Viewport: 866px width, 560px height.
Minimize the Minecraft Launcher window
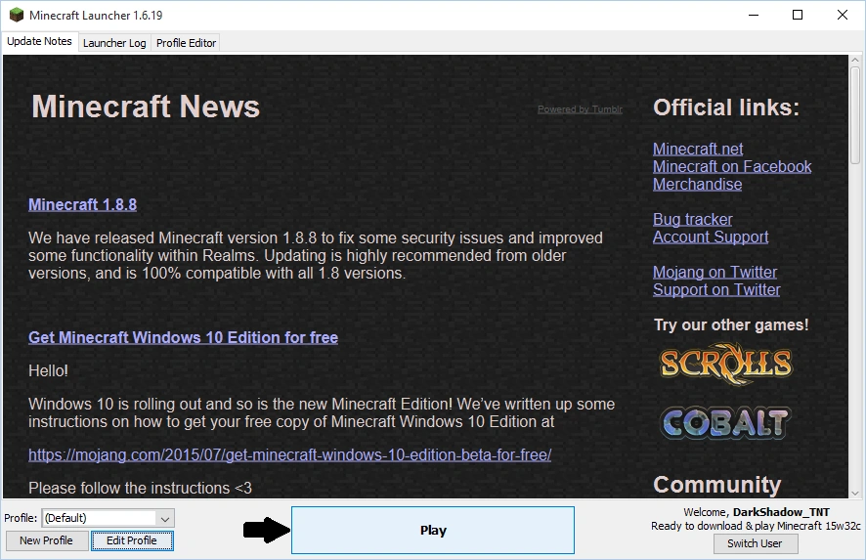coord(754,15)
